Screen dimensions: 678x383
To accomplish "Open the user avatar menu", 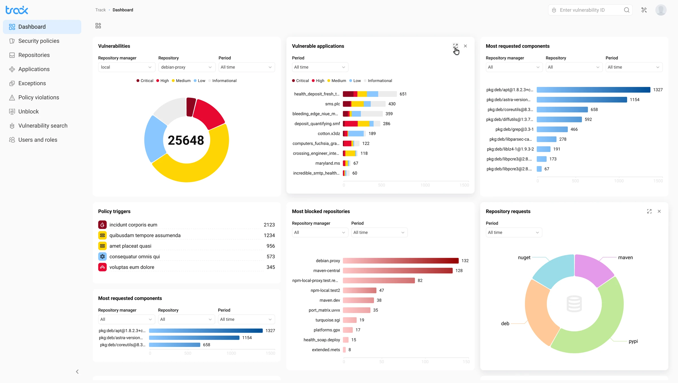I will pos(661,10).
